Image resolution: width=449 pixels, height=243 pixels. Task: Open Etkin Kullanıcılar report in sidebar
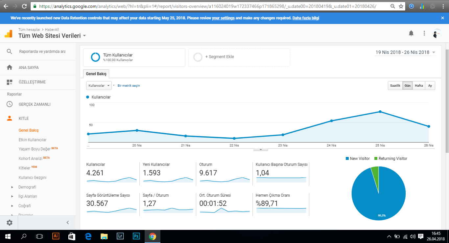point(33,140)
